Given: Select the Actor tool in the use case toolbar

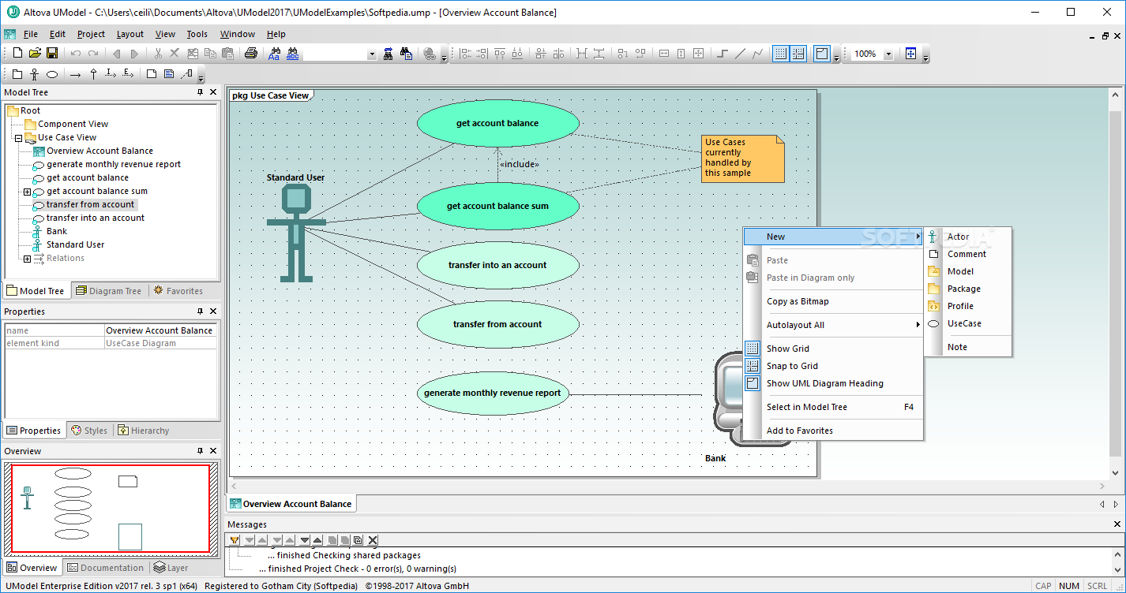Looking at the screenshot, I should (35, 74).
